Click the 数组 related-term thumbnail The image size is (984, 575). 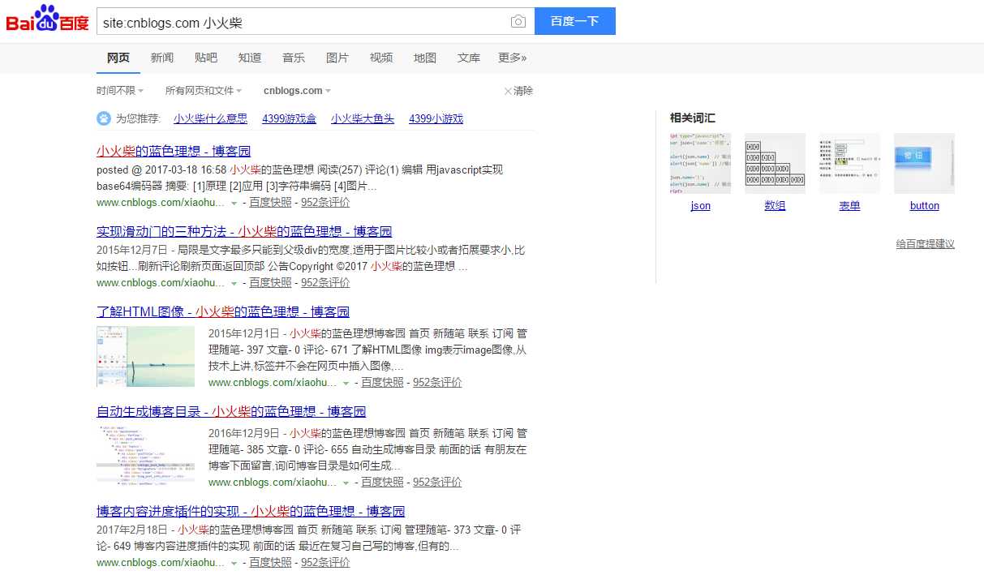(775, 163)
